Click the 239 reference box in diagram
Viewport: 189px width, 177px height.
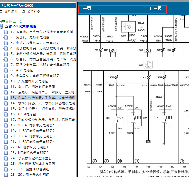pos(149,142)
